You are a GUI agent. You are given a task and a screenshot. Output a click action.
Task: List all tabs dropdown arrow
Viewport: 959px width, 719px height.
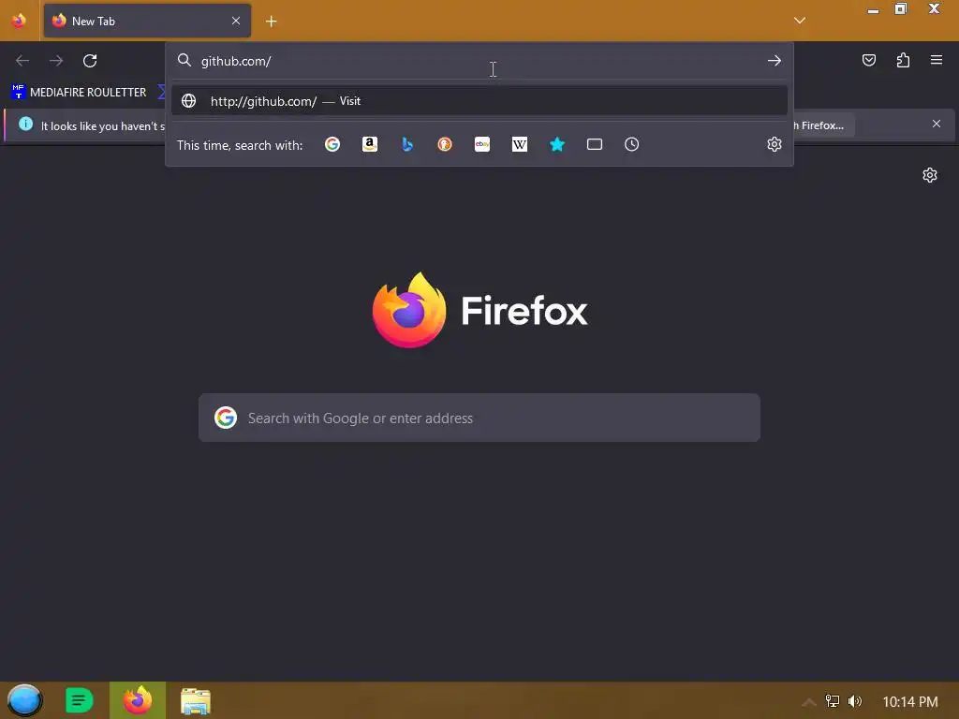click(800, 21)
